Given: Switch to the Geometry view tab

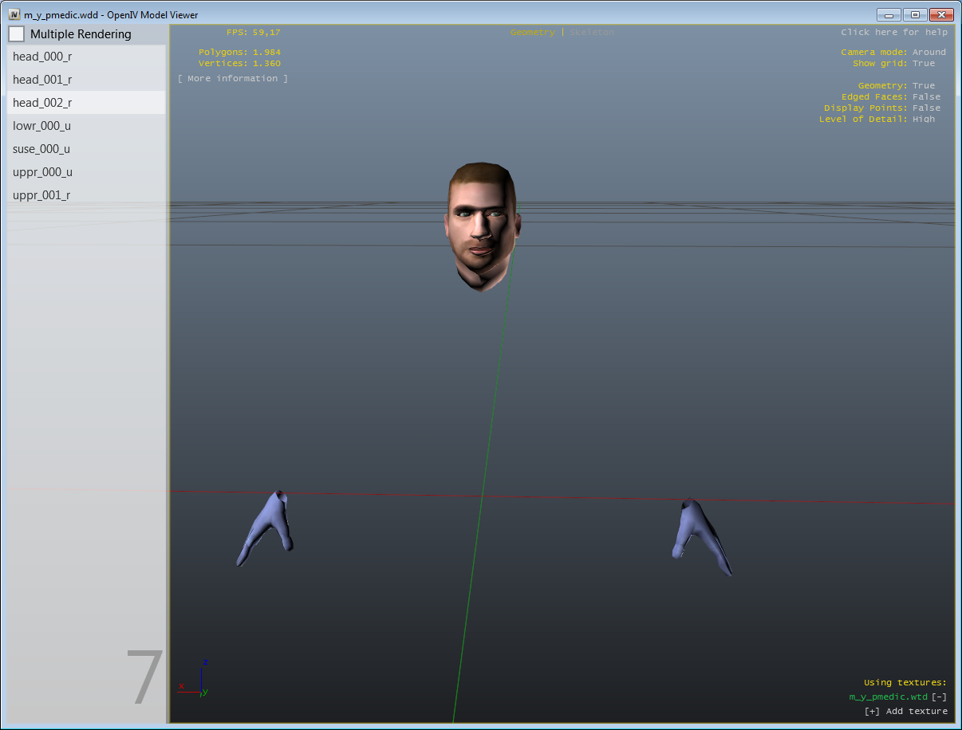Looking at the screenshot, I should (x=532, y=33).
